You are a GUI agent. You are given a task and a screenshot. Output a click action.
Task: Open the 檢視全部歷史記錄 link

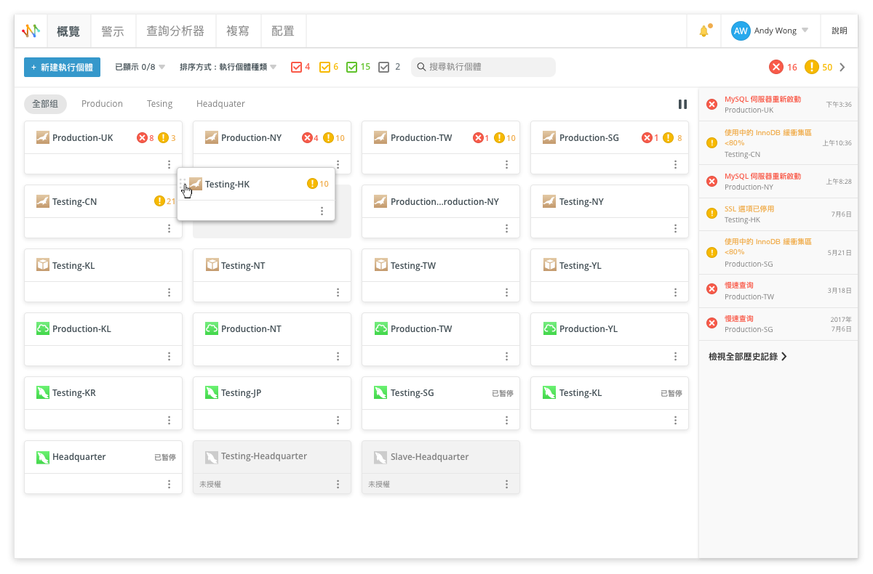(x=747, y=357)
